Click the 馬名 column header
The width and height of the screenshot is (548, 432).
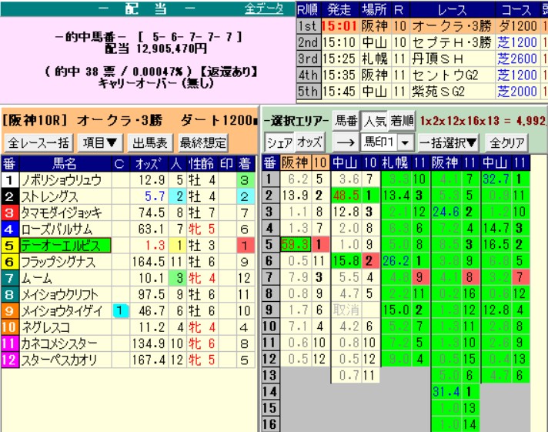coord(65,163)
